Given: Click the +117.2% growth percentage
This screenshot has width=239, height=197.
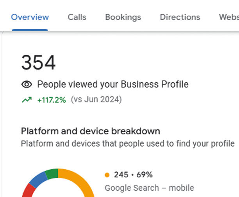Looking at the screenshot, I should (52, 100).
